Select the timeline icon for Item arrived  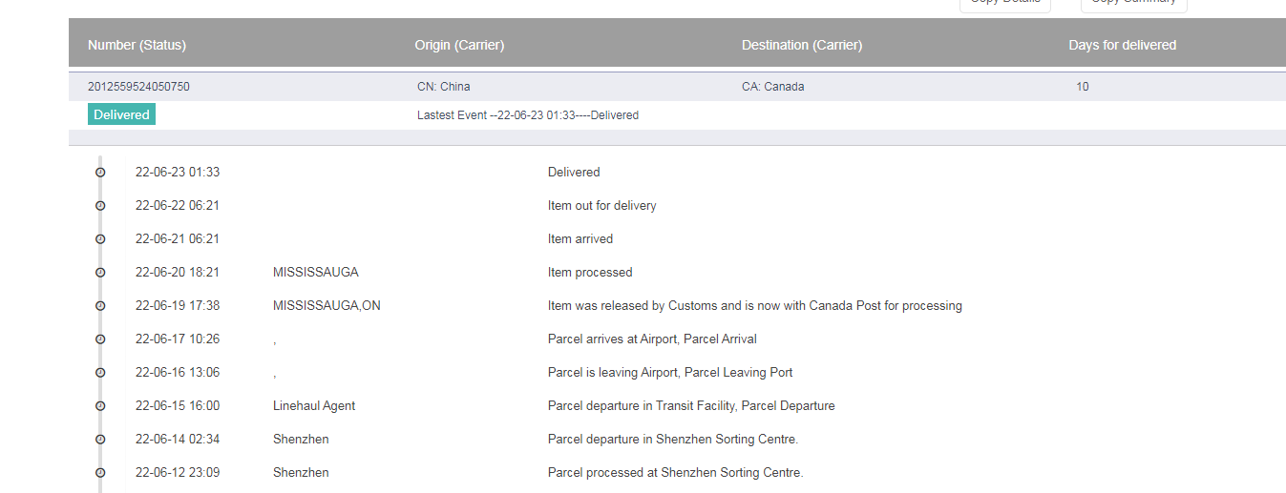point(100,239)
